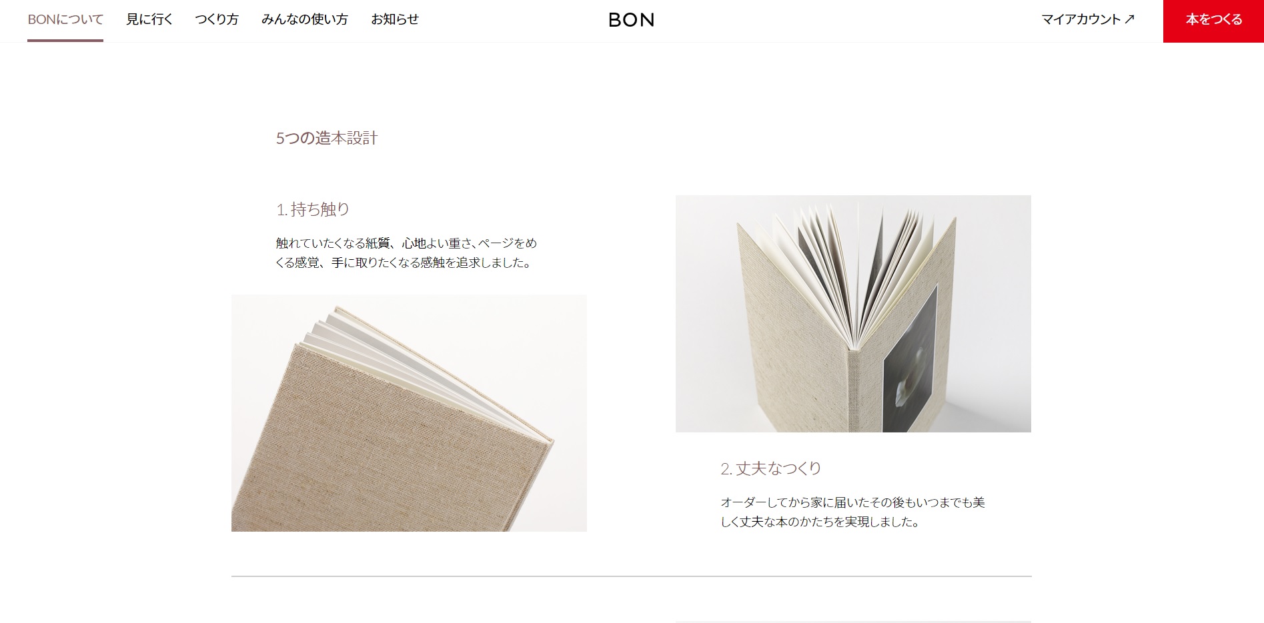
Task: Click the 2. 丈夫なつくり heading
Action: coord(770,468)
